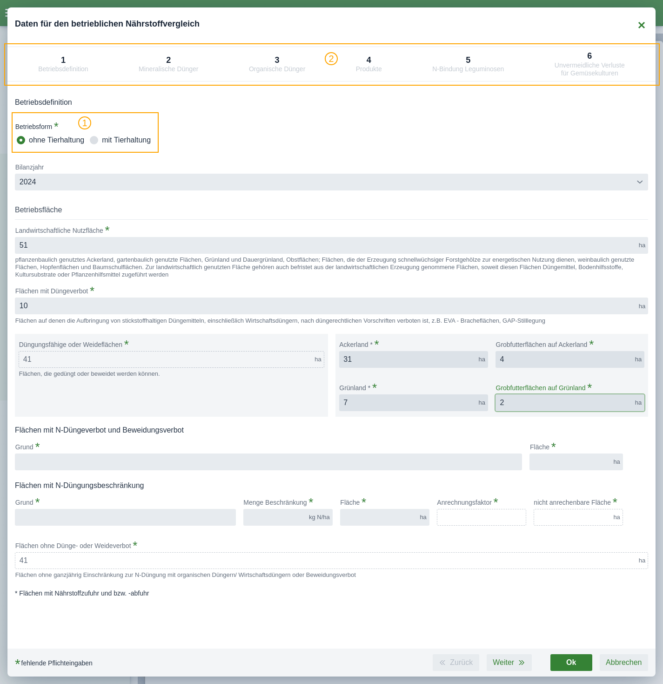The height and width of the screenshot is (684, 663).
Task: Click the Grund field under N-Düngeverbot und Beweidungsverbot
Action: (x=268, y=462)
